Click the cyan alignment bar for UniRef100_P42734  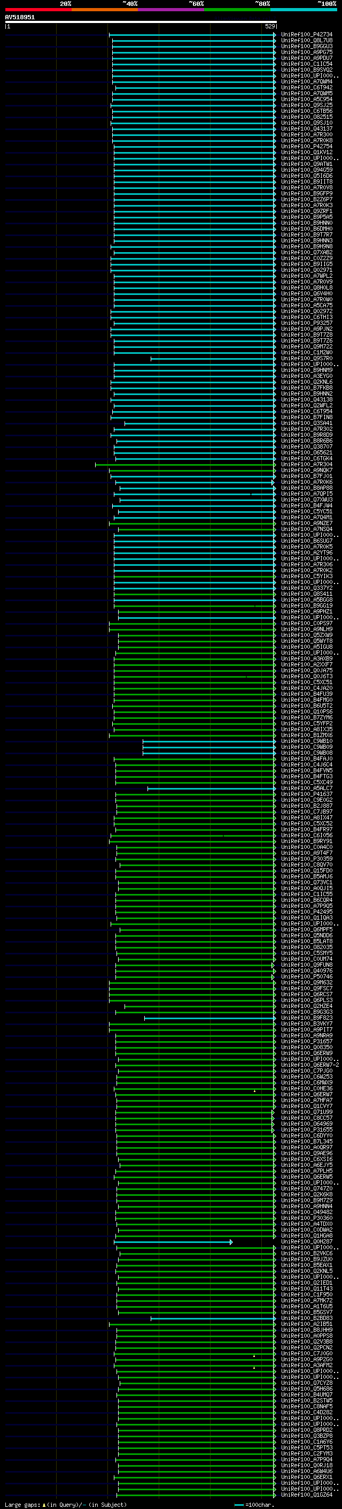[x=192, y=35]
